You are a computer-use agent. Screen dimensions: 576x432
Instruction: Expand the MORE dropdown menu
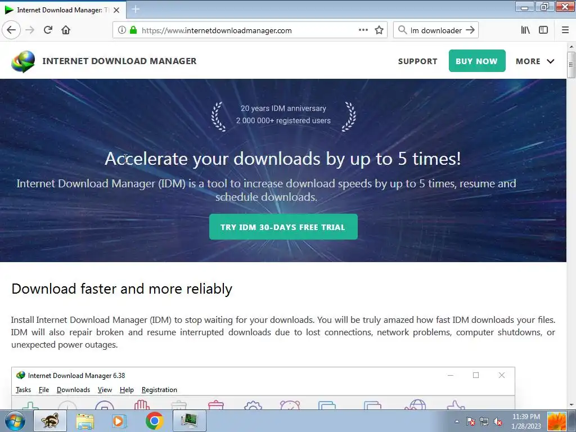pos(535,61)
